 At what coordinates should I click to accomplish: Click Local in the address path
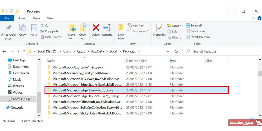click(113, 51)
